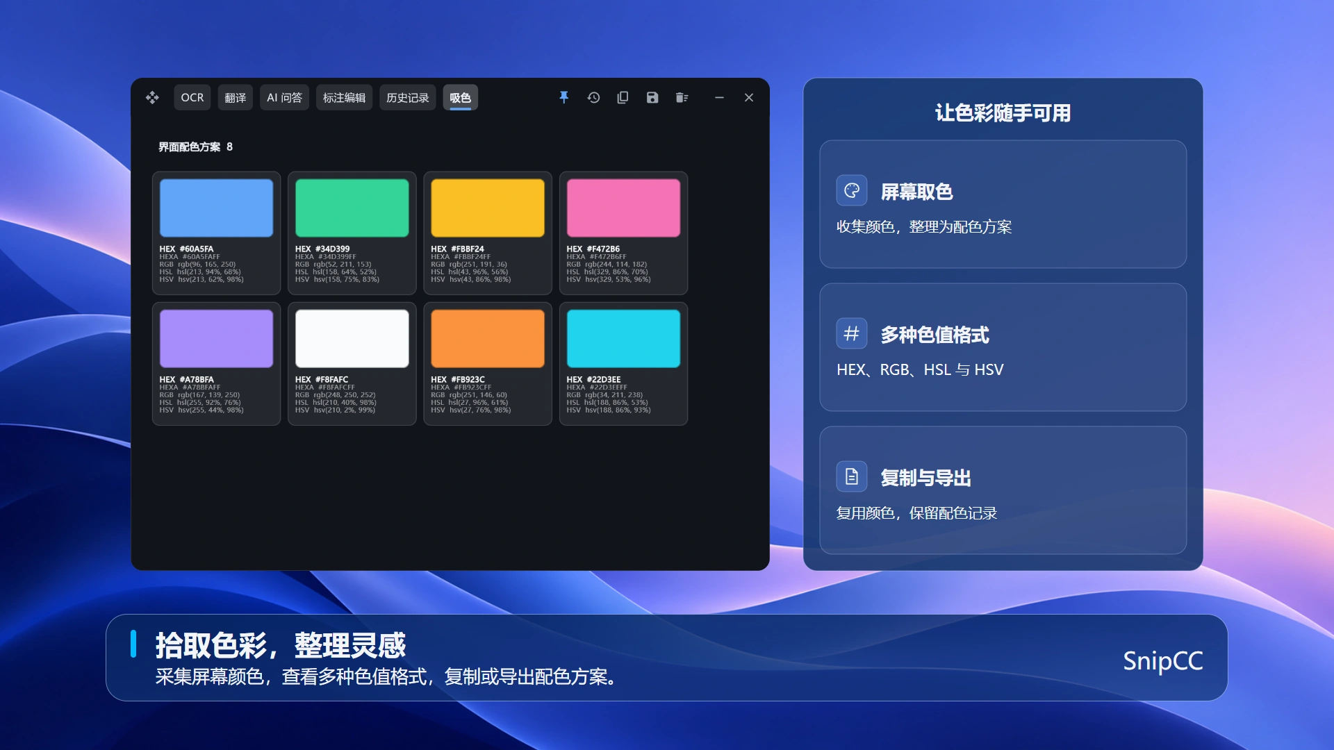The image size is (1334, 750).
Task: Click the document icon beside 复制与导出
Action: pyautogui.click(x=852, y=476)
